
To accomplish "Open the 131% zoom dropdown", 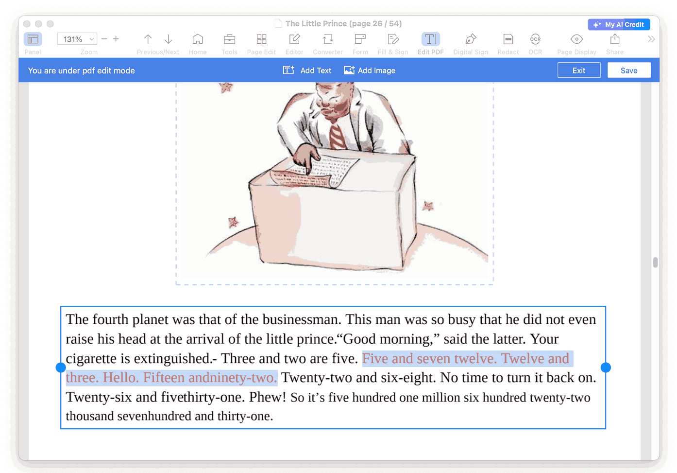I will click(77, 39).
